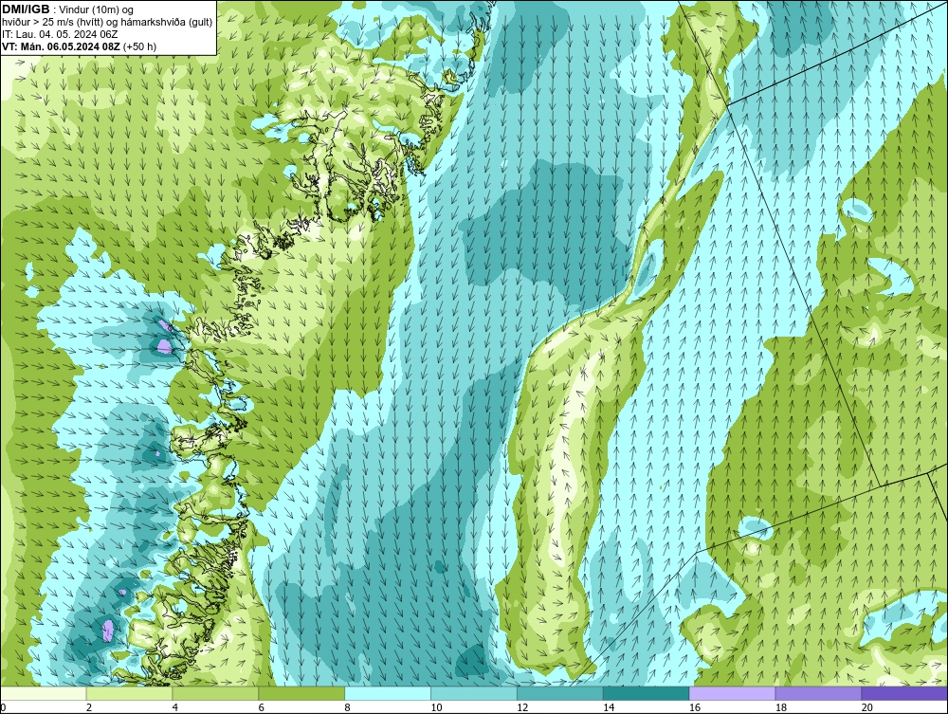Image resolution: width=948 pixels, height=714 pixels.
Task: Click the 12–14 m/s teal legend swatch
Action: click(560, 693)
